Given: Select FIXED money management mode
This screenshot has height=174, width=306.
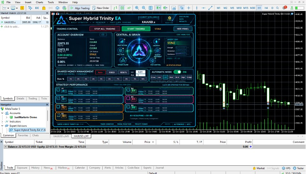Looking at the screenshot, I should tap(112, 72).
